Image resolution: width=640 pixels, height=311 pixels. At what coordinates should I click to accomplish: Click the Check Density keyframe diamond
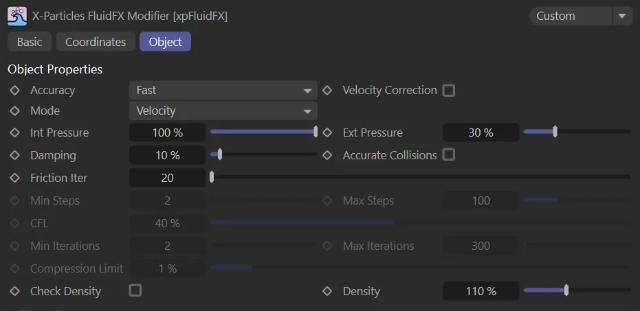pyautogui.click(x=15, y=291)
